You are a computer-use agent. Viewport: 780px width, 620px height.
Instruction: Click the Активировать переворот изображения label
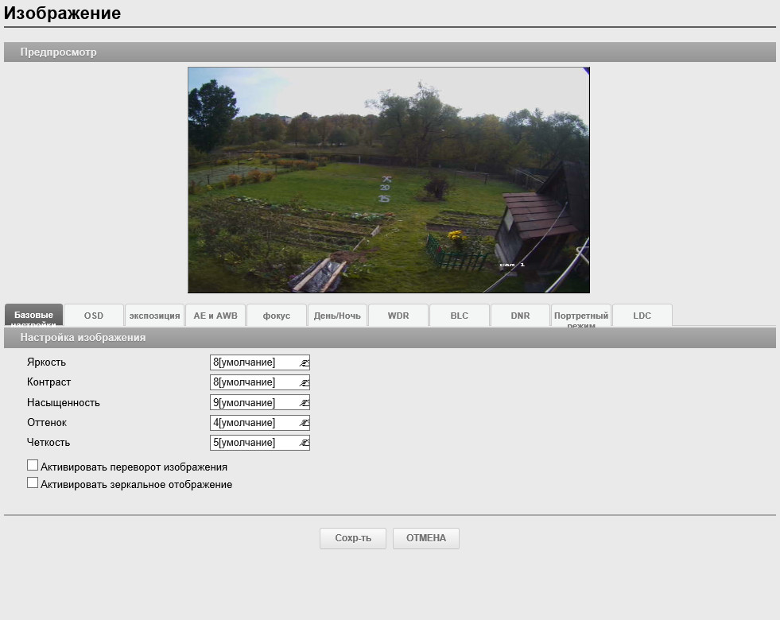(x=134, y=467)
